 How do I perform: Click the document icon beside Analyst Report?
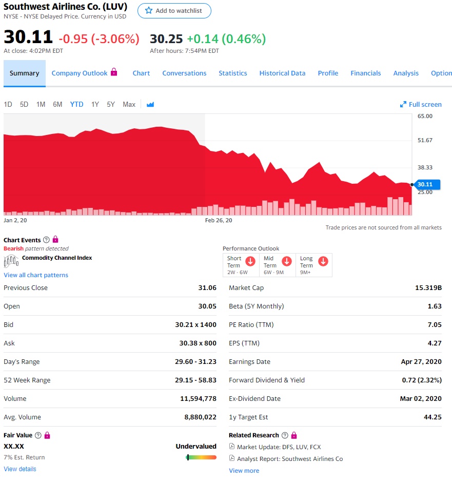tap(232, 458)
